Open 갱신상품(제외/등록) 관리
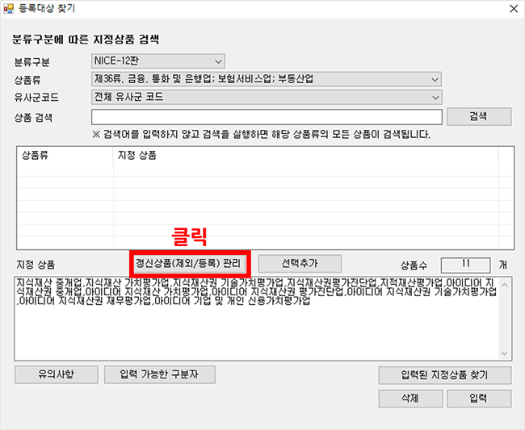Image resolution: width=525 pixels, height=430 pixels. (x=188, y=264)
